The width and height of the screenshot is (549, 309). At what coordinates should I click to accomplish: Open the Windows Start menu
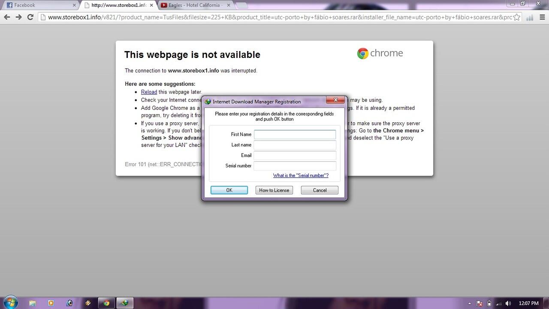pyautogui.click(x=10, y=302)
